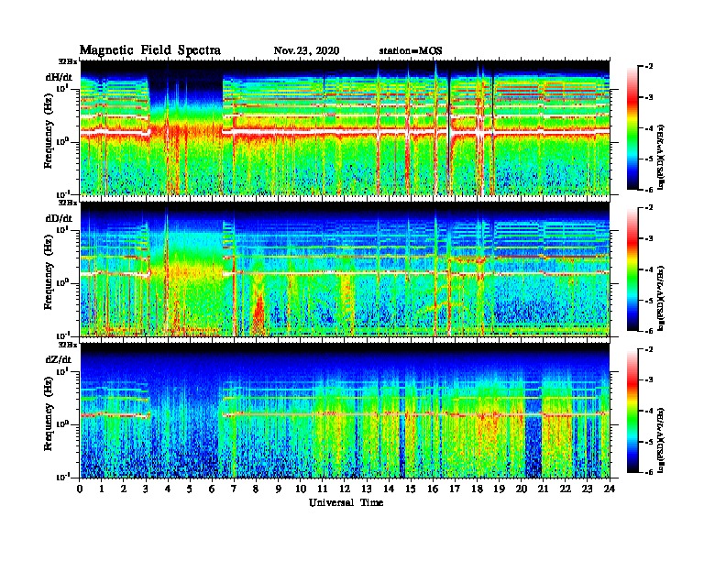Click hour tick label "4" on time axis
Image resolution: width=726 pixels, height=561 pixels.
168,489
